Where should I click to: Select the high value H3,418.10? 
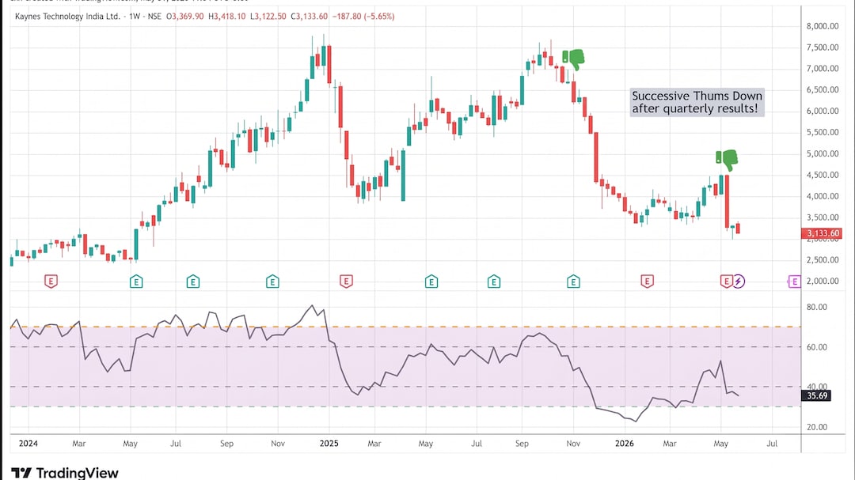point(227,17)
